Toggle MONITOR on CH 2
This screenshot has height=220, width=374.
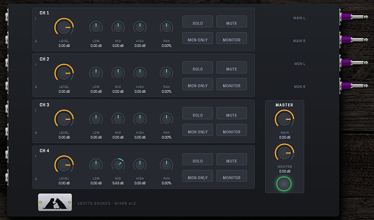click(x=231, y=84)
